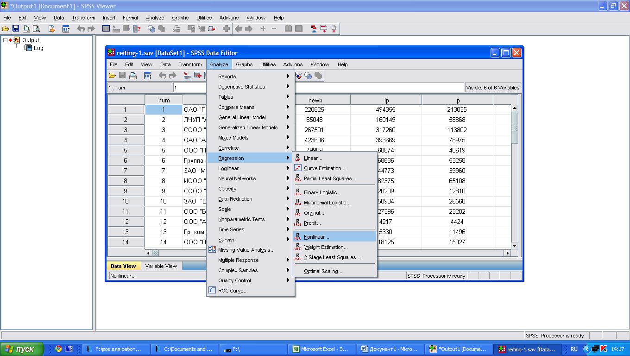Switch to Variable View tab
The image size is (630, 356).
click(x=161, y=266)
